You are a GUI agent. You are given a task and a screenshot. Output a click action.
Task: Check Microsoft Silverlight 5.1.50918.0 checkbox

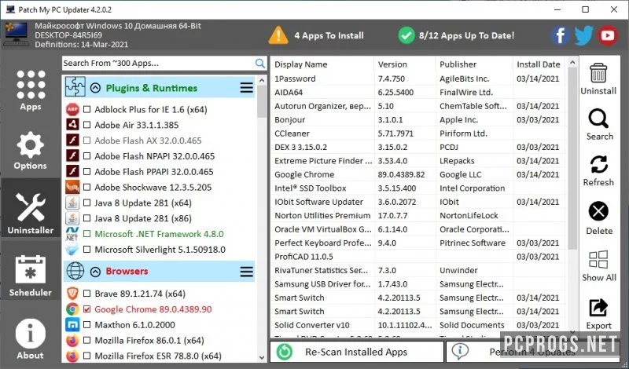pyautogui.click(x=86, y=249)
